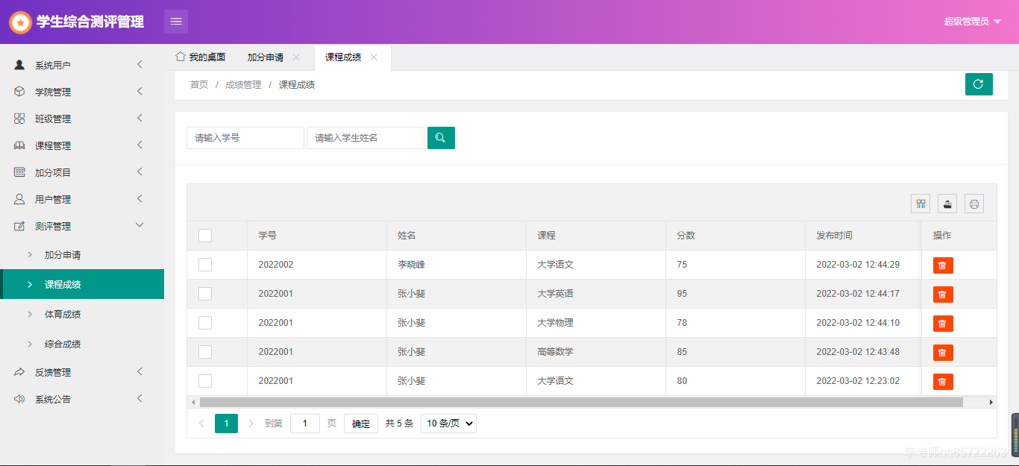Click the previous page arrow
Image resolution: width=1019 pixels, height=466 pixels.
201,424
